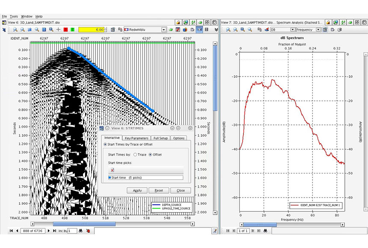Select the zoom area magnifier in View 7 toolbar
The height and width of the screenshot is (248, 368).
242,30
